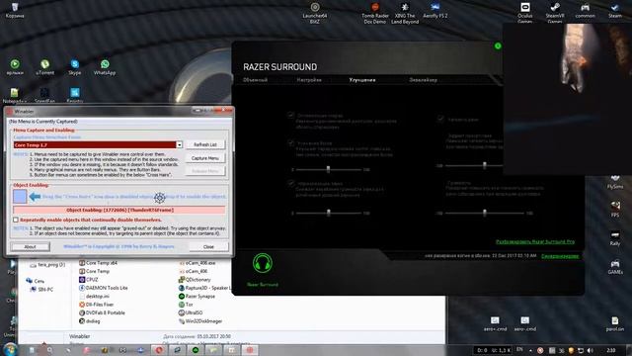Select Core Temp x64 in the Explorer list
The height and width of the screenshot is (356, 632).
point(98,263)
